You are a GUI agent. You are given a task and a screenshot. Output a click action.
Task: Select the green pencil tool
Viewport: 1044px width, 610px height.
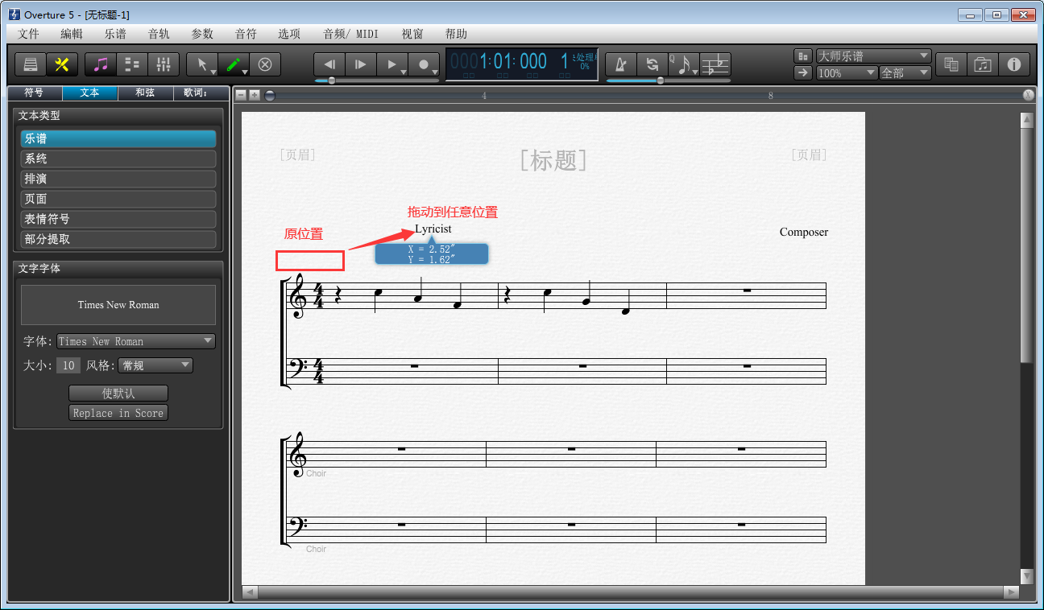234,64
